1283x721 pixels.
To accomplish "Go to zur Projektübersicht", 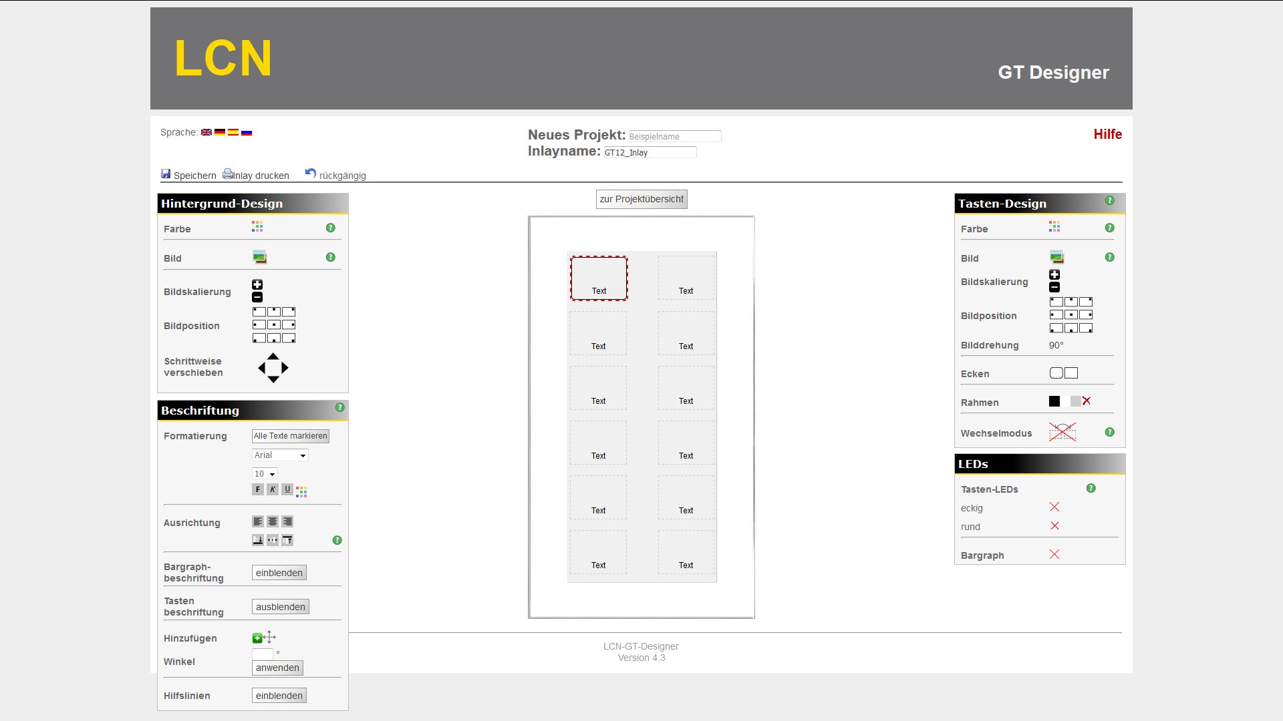I will [x=641, y=199].
